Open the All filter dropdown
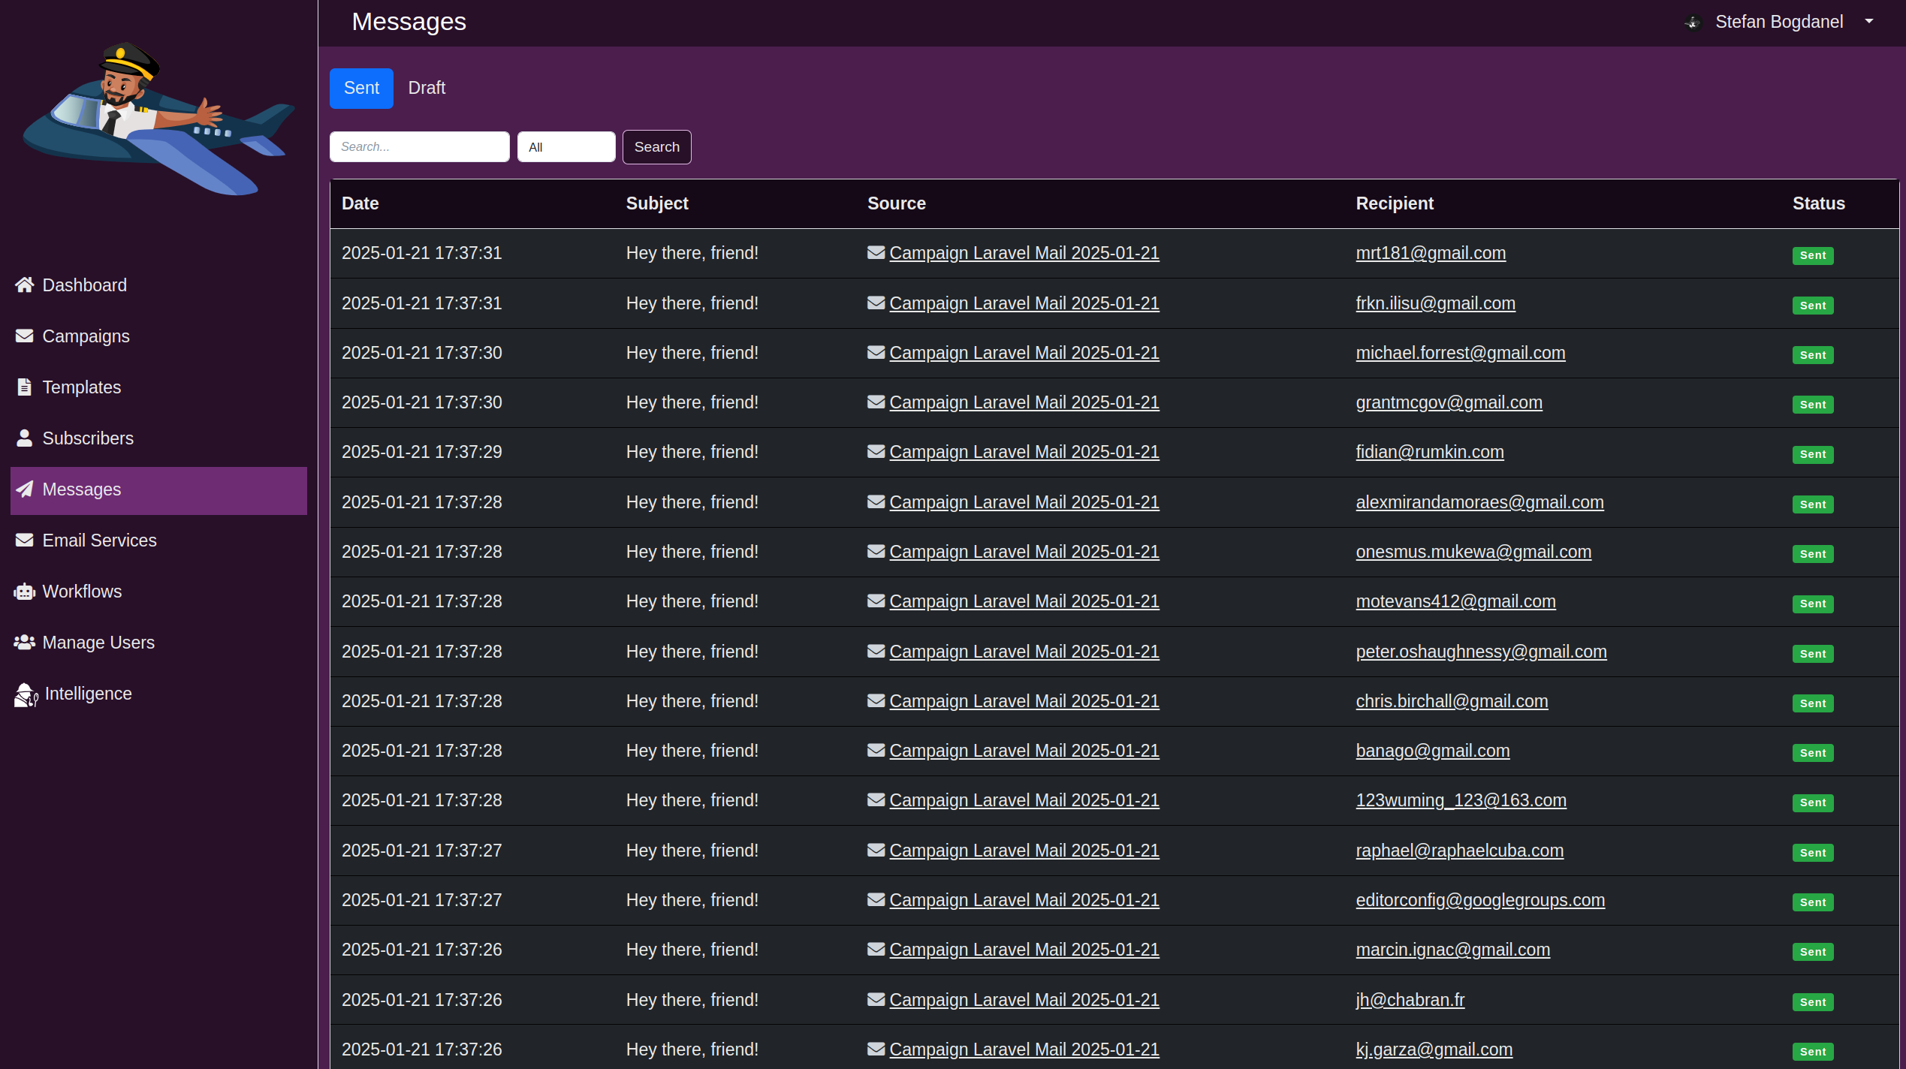 click(565, 146)
